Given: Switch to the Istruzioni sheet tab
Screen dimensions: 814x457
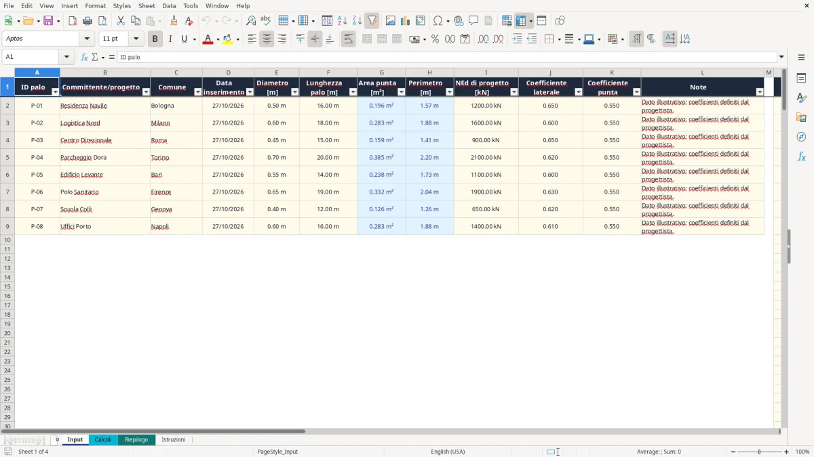Looking at the screenshot, I should [174, 439].
